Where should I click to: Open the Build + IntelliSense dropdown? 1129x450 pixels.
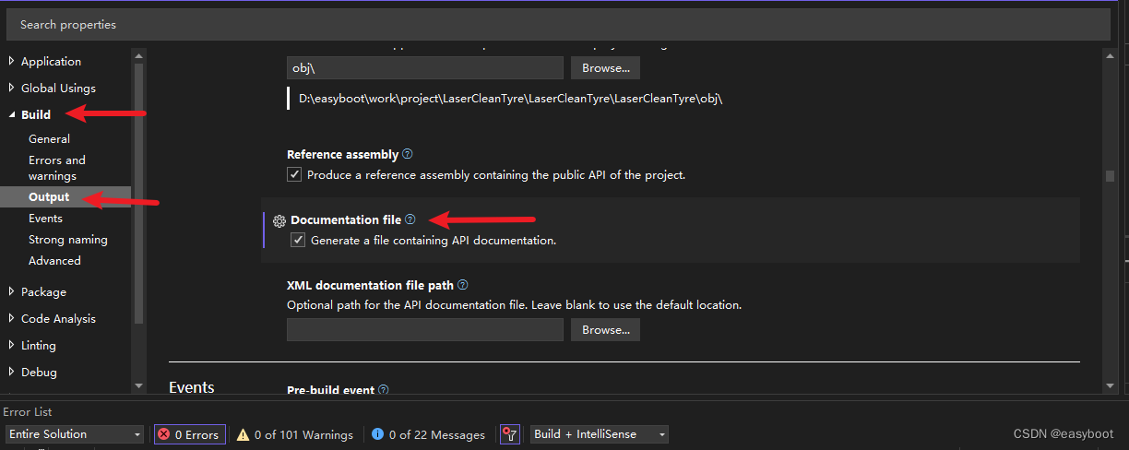point(600,434)
